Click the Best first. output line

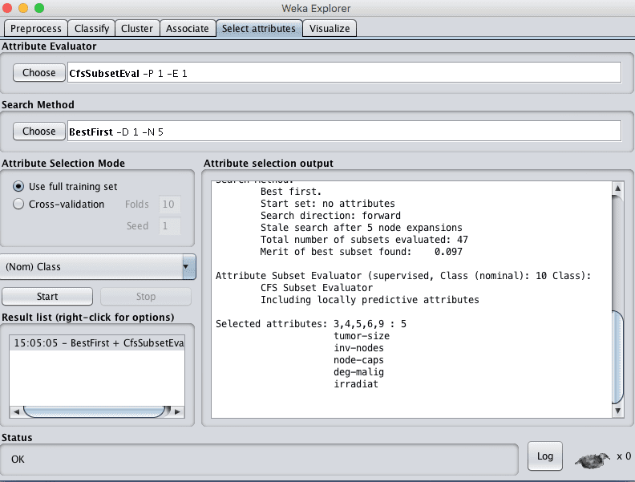[291, 192]
